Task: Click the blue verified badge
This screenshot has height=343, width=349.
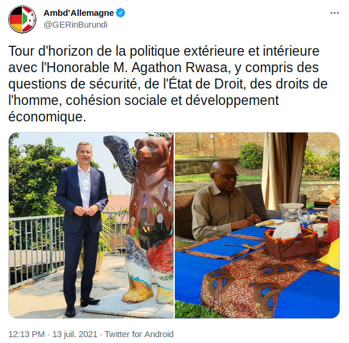Action: click(120, 13)
